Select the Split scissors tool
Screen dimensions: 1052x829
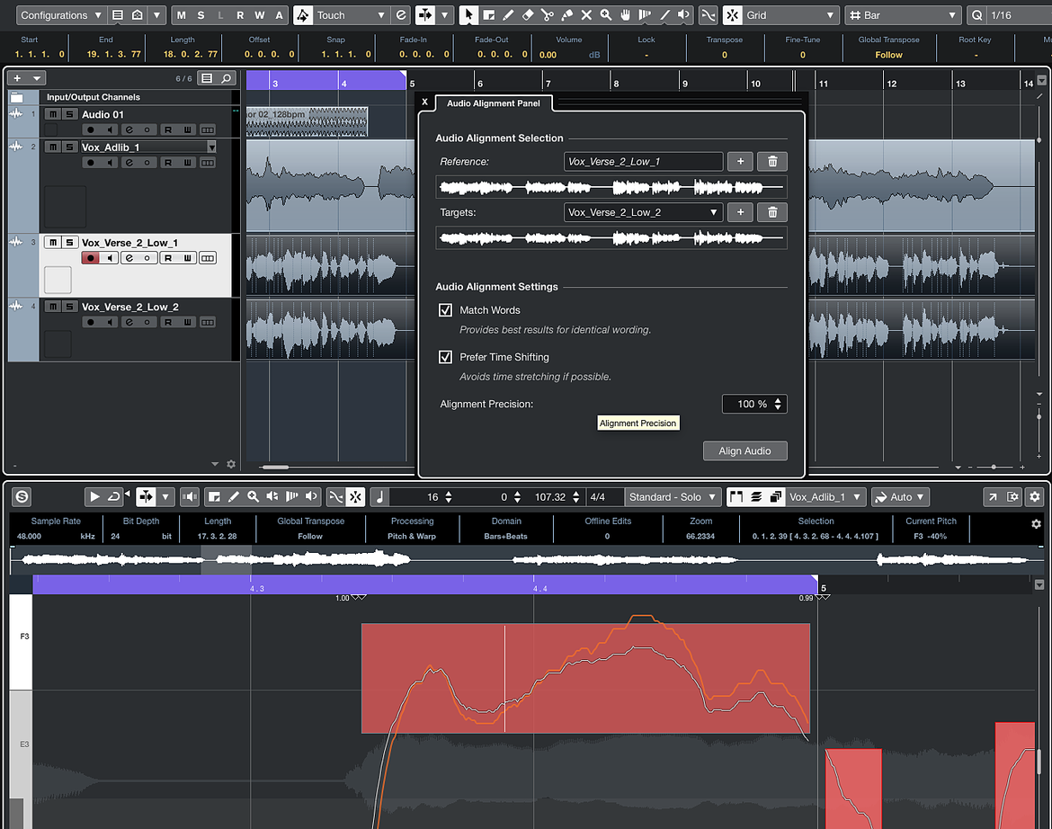547,14
